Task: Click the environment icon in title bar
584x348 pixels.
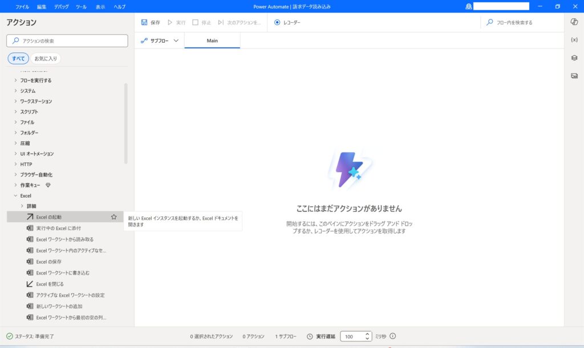Action: pyautogui.click(x=469, y=6)
